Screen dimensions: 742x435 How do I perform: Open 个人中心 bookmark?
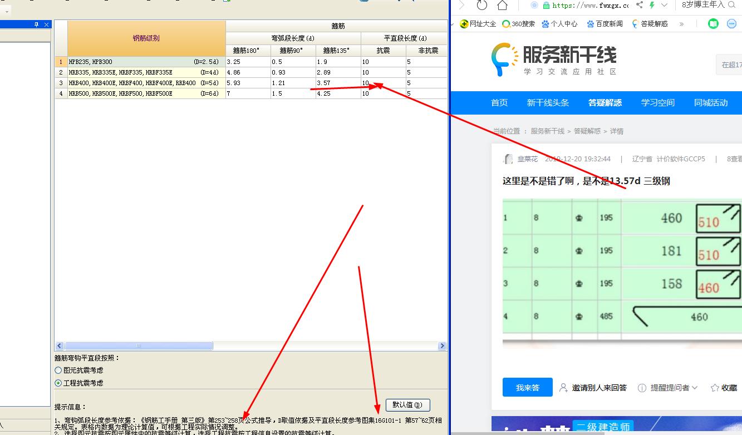pyautogui.click(x=559, y=24)
